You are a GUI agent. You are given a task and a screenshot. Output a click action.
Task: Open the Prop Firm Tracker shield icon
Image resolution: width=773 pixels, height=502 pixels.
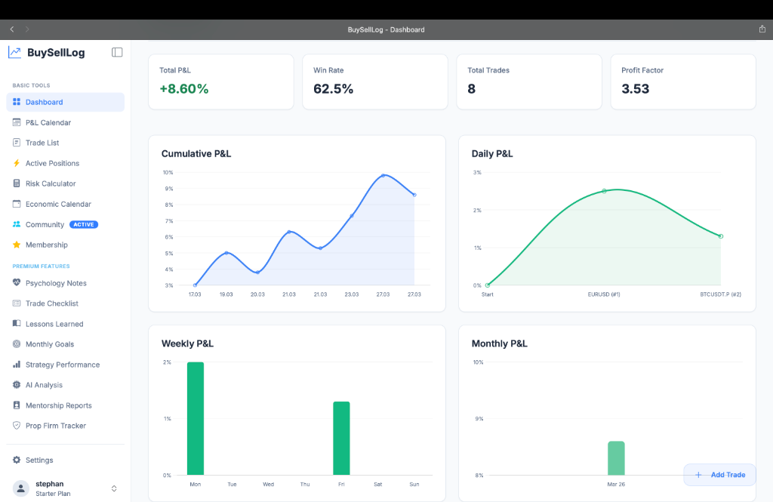point(15,426)
